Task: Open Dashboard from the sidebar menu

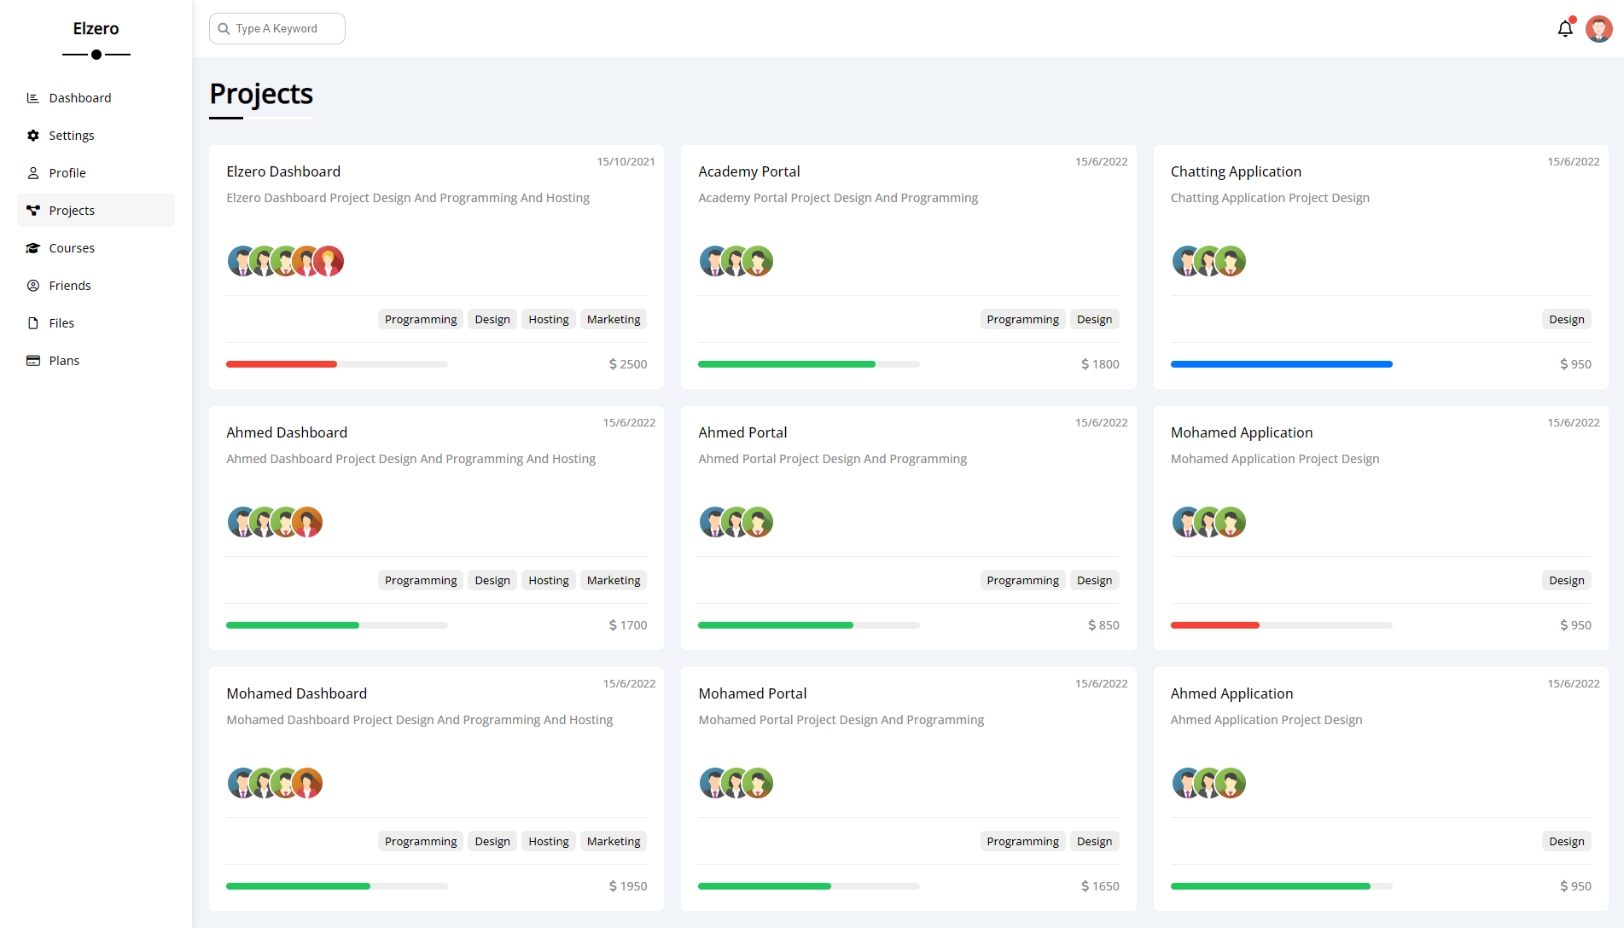Action: coord(96,98)
